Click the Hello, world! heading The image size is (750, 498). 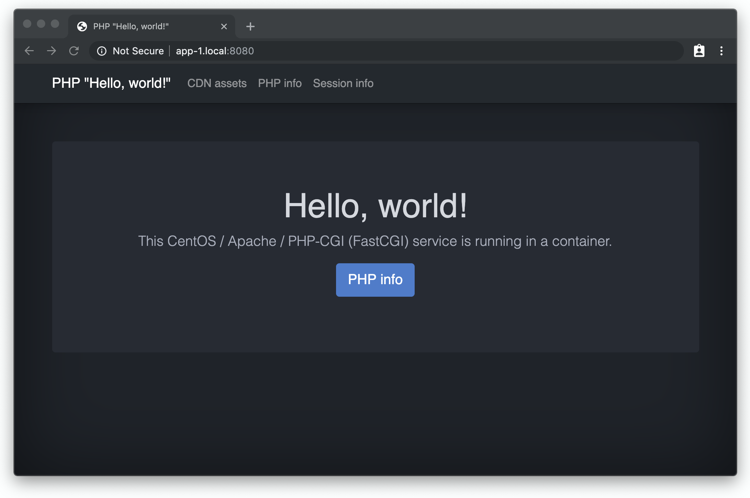click(x=375, y=206)
